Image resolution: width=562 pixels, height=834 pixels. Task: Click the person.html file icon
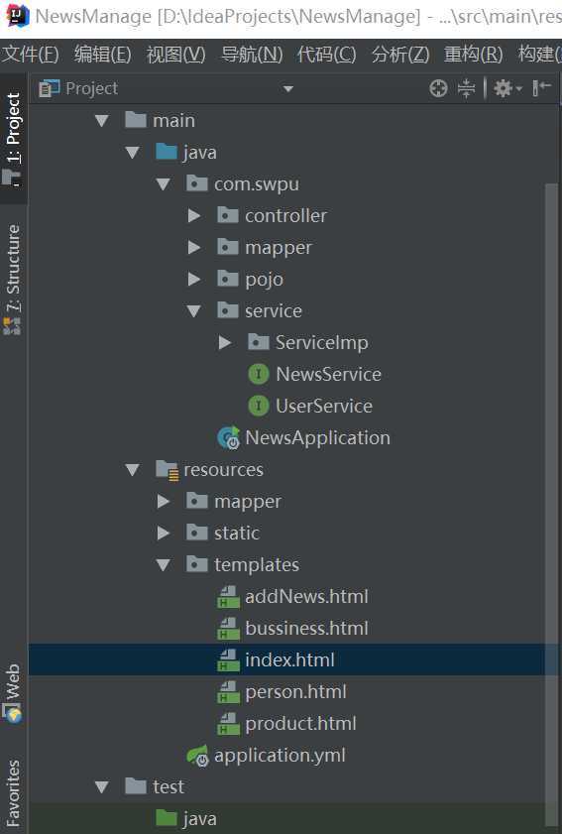click(x=228, y=692)
